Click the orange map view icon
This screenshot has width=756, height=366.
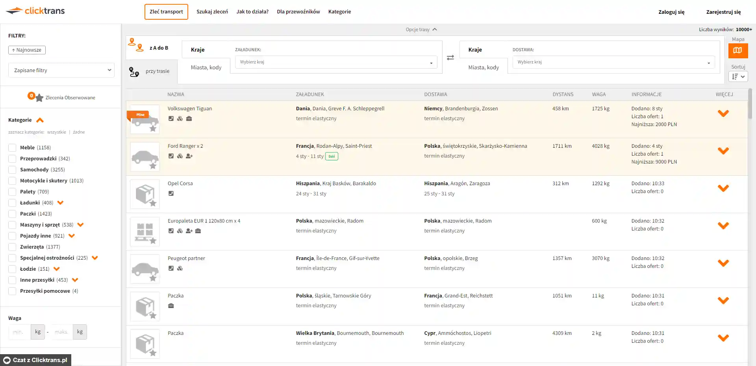[737, 50]
